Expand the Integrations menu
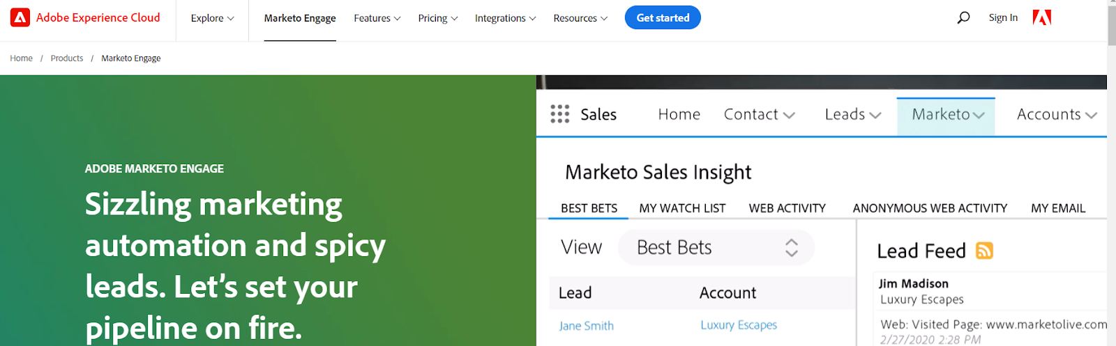The height and width of the screenshot is (346, 1116). point(505,18)
